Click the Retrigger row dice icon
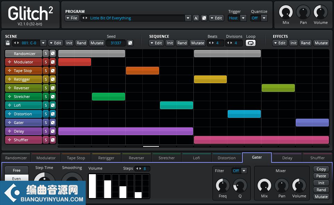This screenshot has height=205, width=334. (53, 79)
